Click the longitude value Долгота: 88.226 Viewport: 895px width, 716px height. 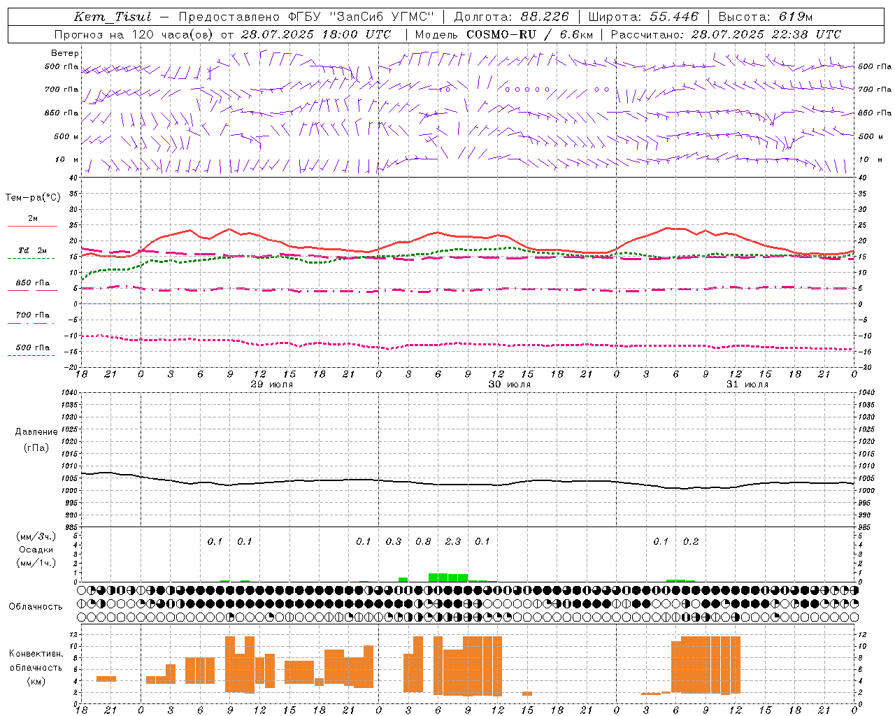[512, 17]
